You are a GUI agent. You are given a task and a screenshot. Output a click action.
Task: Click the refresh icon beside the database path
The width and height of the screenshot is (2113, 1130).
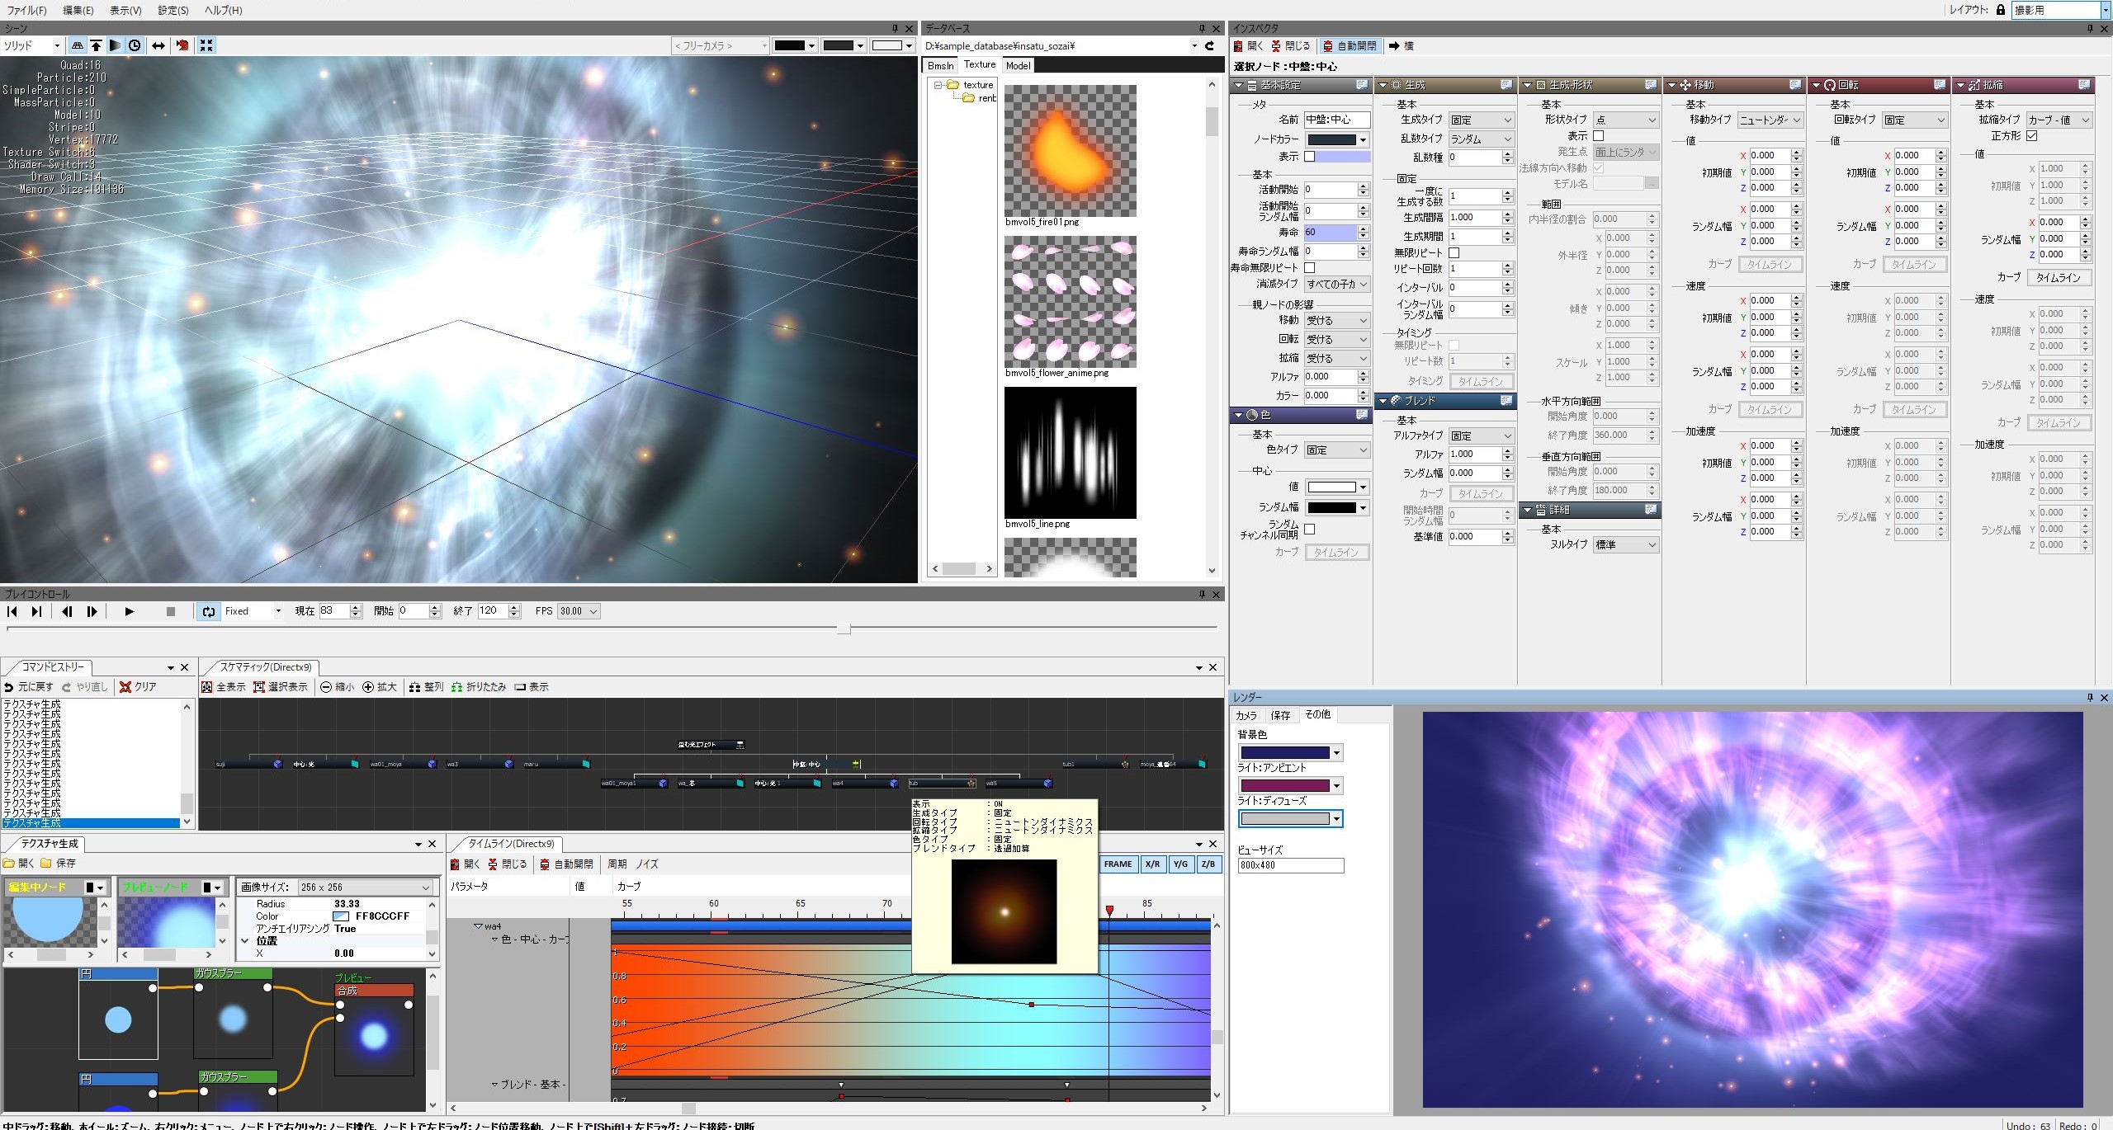1210,46
